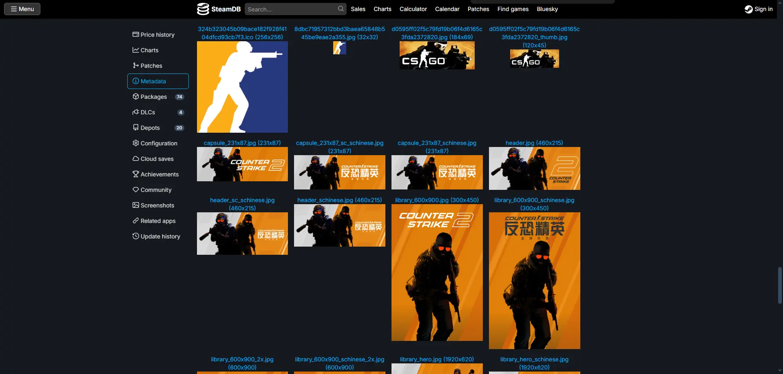Click the Community icon in sidebar
783x374 pixels.
coord(135,190)
